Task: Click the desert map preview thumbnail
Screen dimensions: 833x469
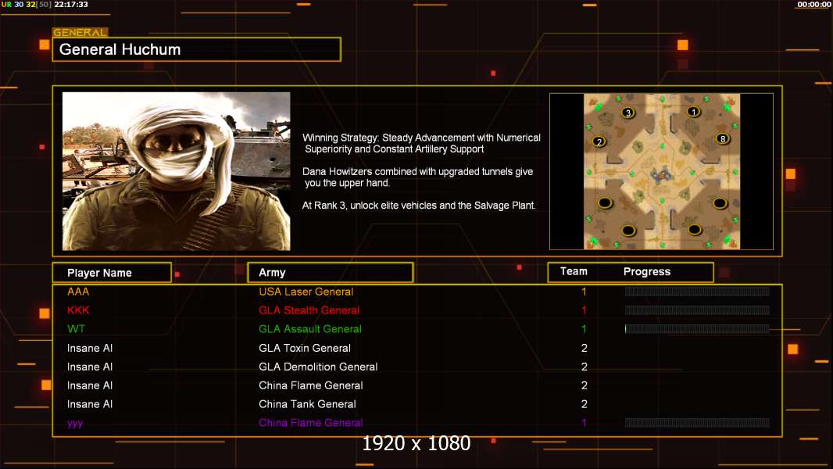Action: [x=661, y=171]
